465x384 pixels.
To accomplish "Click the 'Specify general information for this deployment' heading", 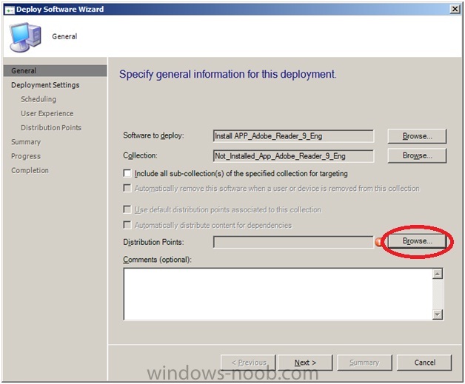I will click(x=228, y=74).
